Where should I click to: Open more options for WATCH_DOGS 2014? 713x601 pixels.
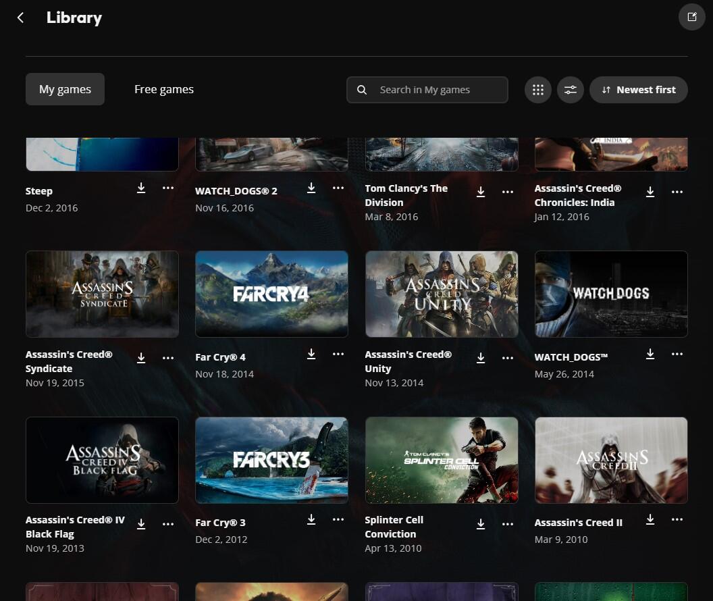tap(677, 354)
